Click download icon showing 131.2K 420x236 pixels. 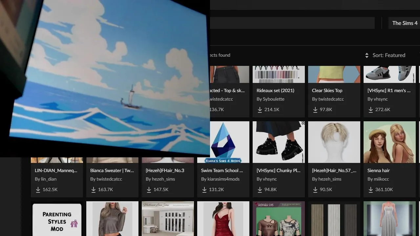click(x=204, y=189)
